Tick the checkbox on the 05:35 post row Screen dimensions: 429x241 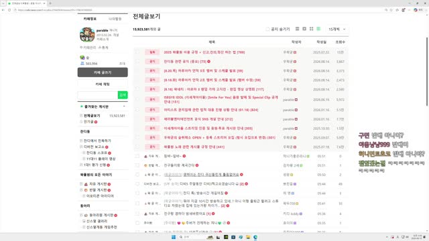pyautogui.click(x=137, y=223)
